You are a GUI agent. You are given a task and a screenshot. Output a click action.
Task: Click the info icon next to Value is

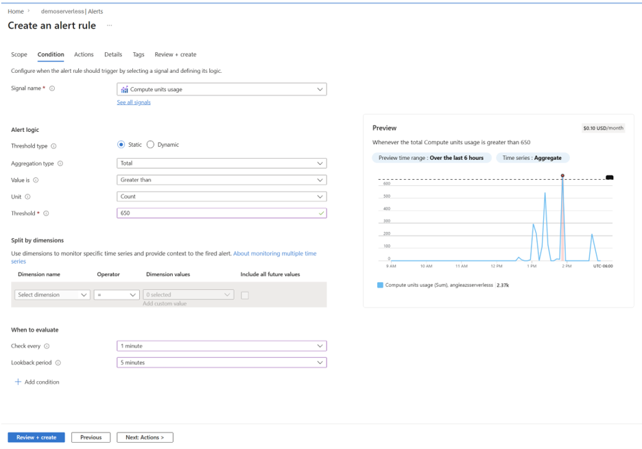pyautogui.click(x=36, y=180)
